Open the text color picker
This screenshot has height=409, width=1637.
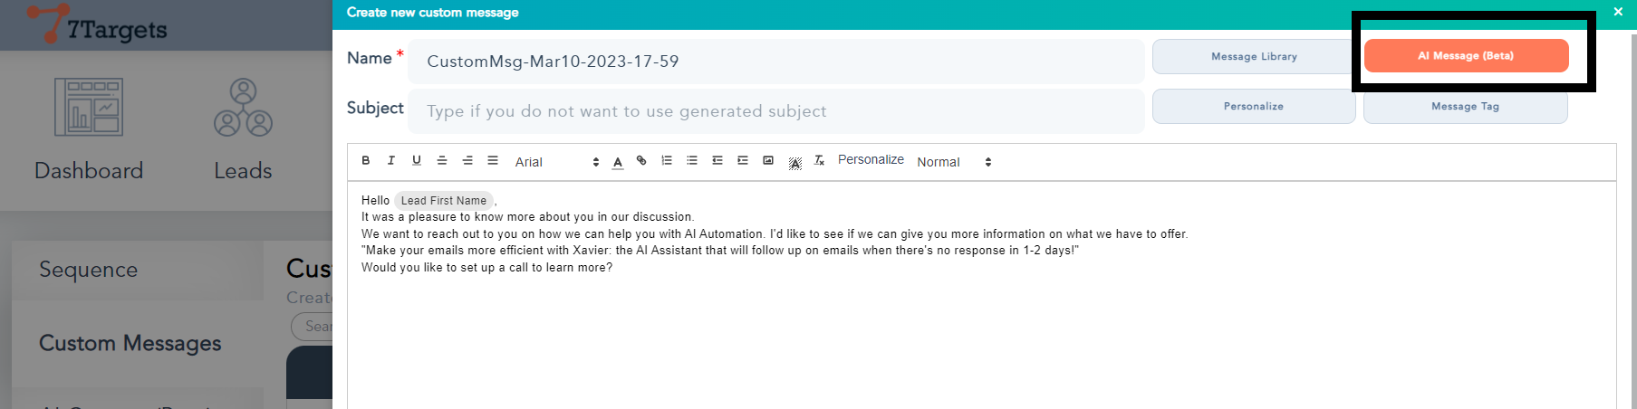(618, 162)
